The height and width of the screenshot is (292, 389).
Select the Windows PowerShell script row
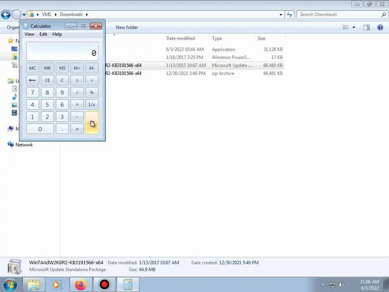pos(194,57)
